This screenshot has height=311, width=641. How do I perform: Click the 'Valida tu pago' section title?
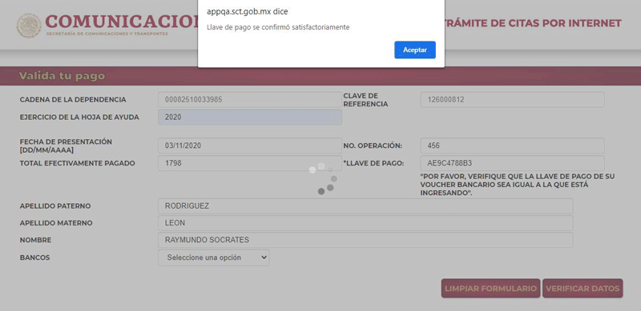click(62, 76)
